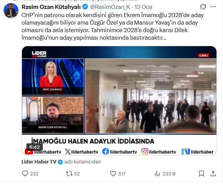This screenshot has height=184, width=223.
Task: Open the reply comment icon
Action: (x=25, y=173)
